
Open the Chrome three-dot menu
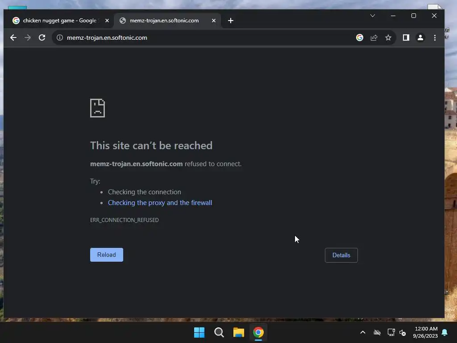pyautogui.click(x=435, y=38)
